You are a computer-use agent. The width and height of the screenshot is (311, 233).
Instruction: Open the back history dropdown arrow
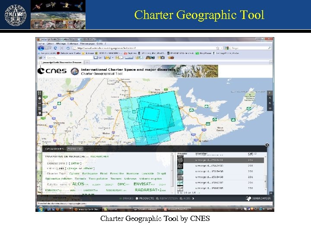coord(50,48)
